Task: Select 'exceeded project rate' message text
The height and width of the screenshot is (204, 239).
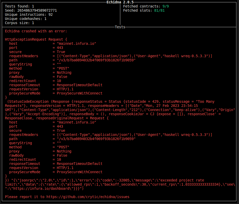Action: pos(182,180)
